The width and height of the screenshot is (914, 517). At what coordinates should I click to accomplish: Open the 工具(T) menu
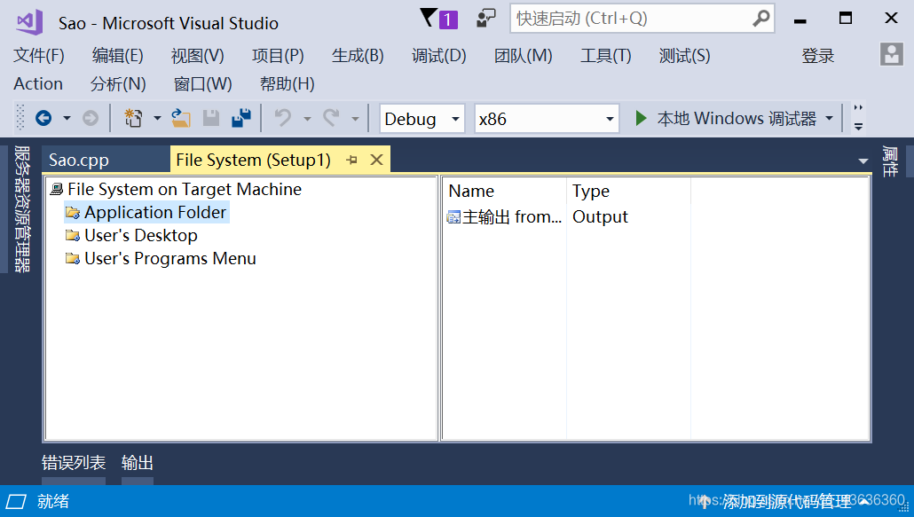(606, 56)
